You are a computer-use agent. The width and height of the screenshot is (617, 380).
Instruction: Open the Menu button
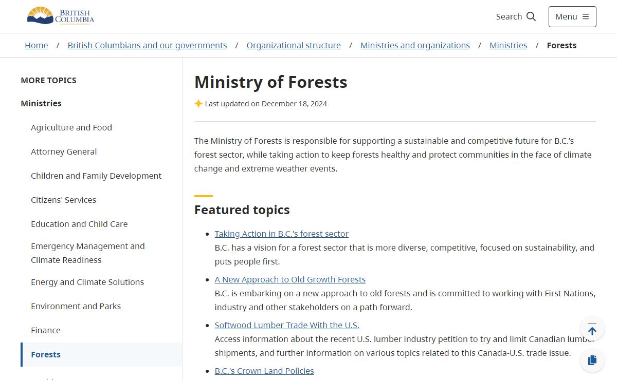pos(572,16)
